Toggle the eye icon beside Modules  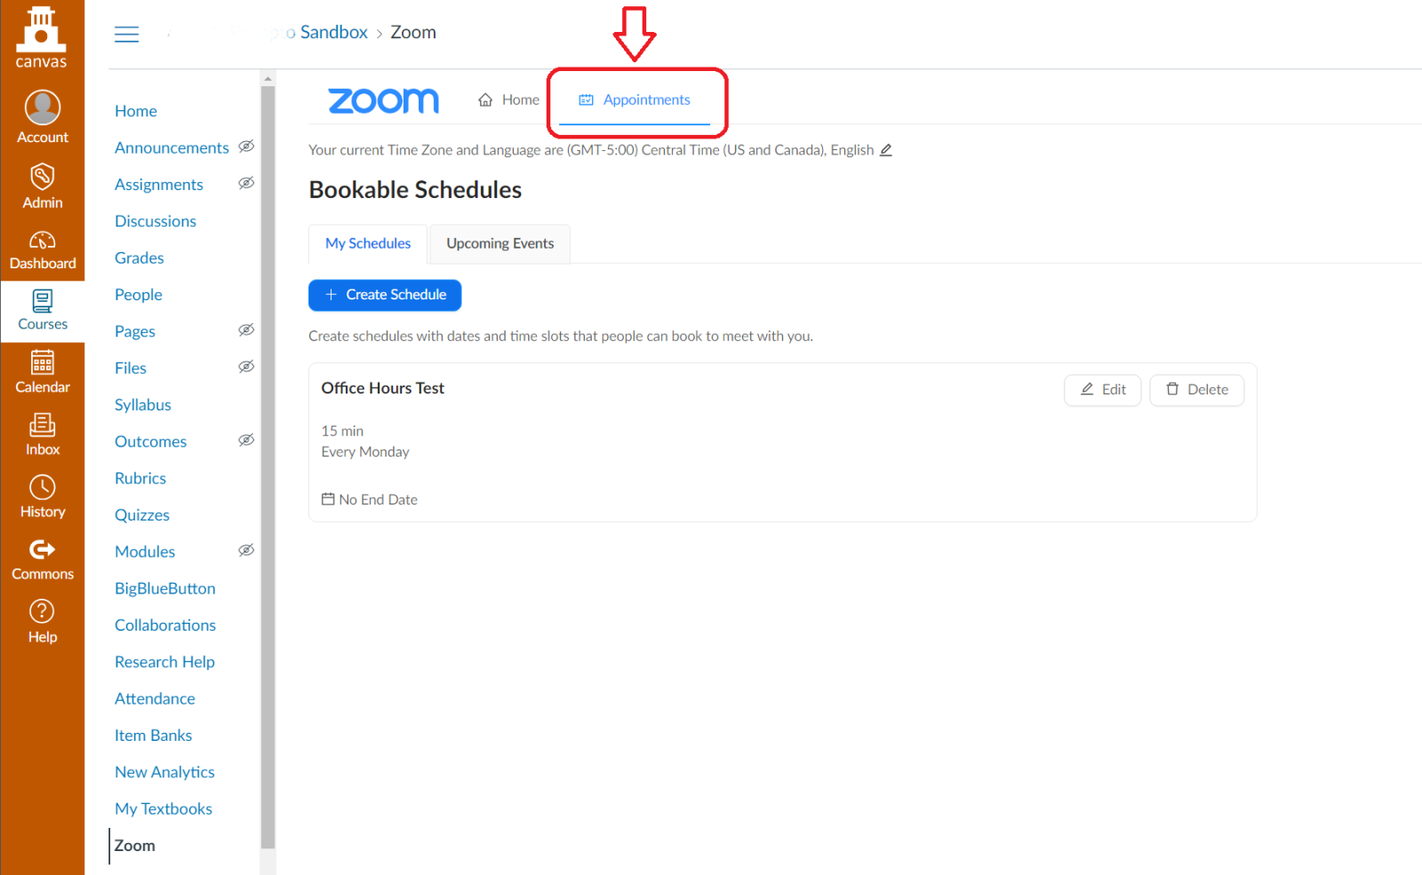(x=246, y=551)
